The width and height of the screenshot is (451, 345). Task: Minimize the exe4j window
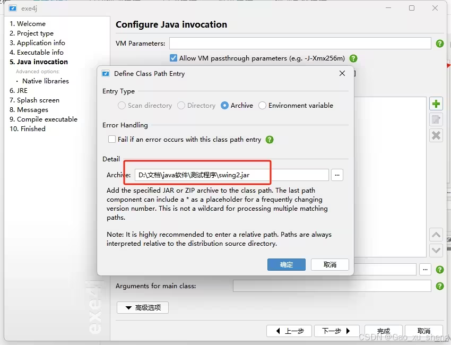(x=388, y=8)
